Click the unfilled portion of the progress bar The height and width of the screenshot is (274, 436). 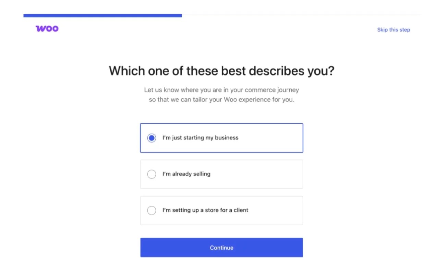pyautogui.click(x=302, y=15)
